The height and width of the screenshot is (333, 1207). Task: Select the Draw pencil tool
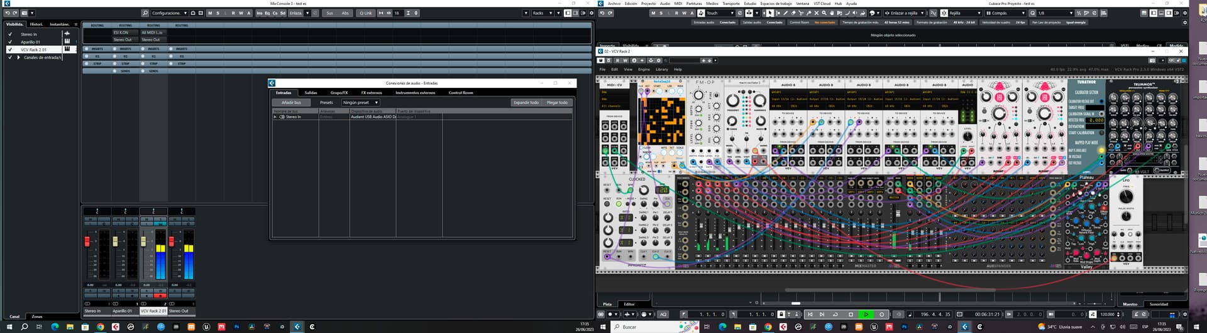coord(785,13)
